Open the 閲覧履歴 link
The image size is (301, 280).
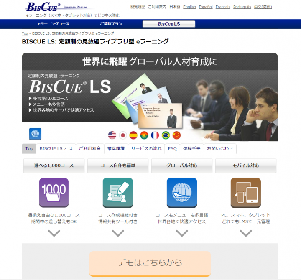[138, 7]
